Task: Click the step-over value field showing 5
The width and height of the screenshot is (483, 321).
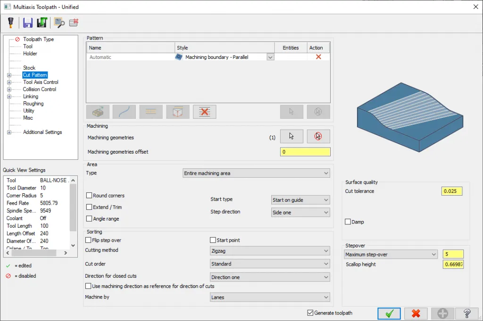Action: (x=453, y=254)
